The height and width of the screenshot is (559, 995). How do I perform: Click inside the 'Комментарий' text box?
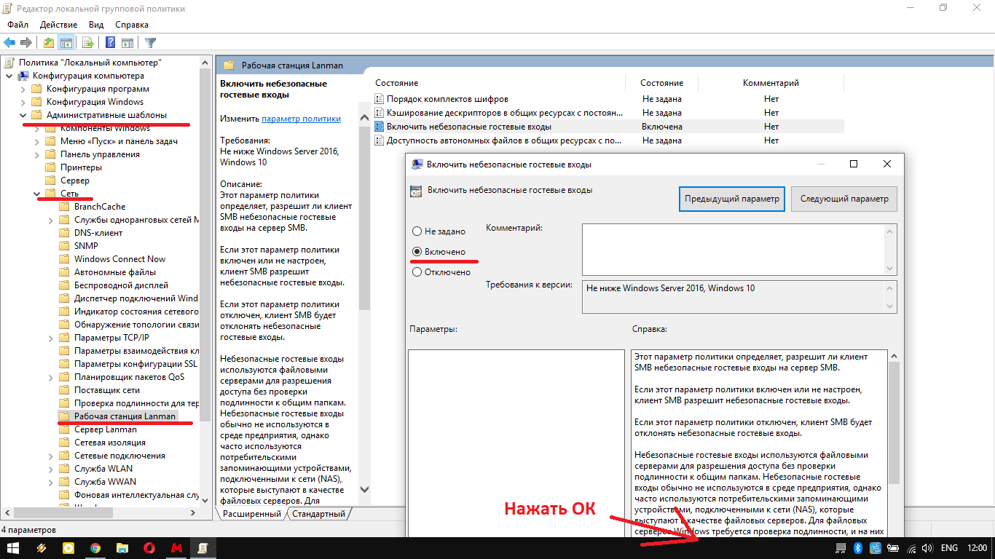pyautogui.click(x=734, y=249)
